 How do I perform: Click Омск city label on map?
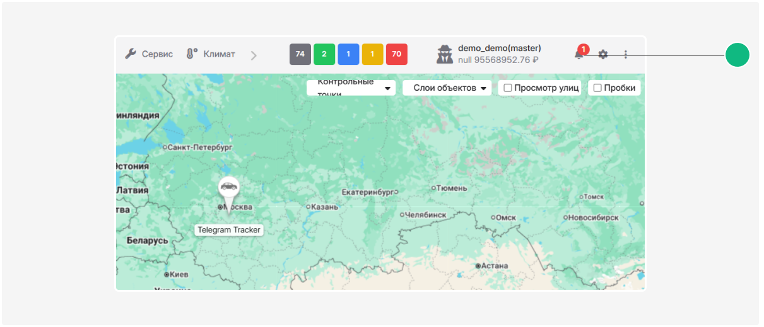pos(506,217)
